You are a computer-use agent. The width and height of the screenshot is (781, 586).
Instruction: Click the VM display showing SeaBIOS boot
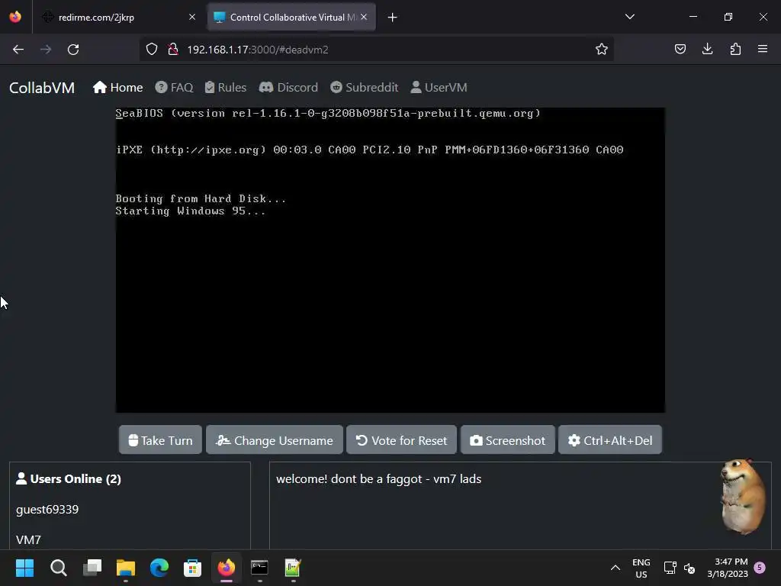[x=390, y=260]
